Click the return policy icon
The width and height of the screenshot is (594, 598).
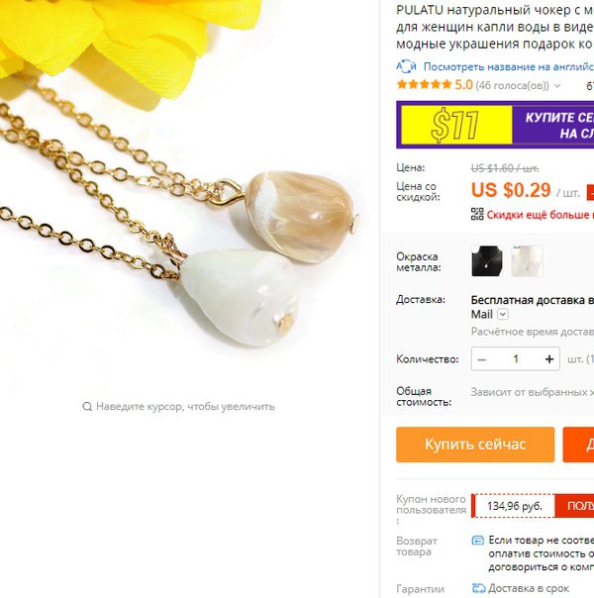[478, 541]
